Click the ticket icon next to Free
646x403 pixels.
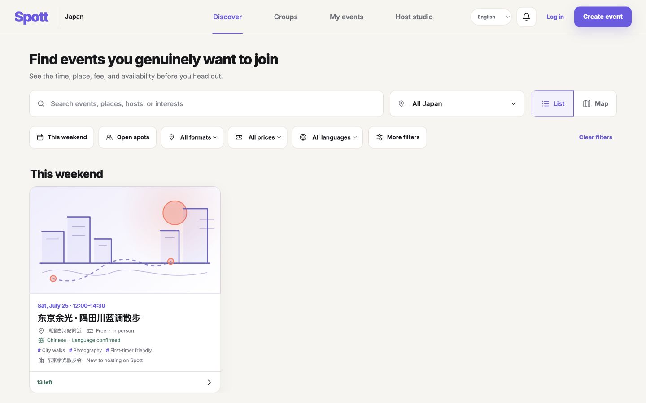(90, 331)
